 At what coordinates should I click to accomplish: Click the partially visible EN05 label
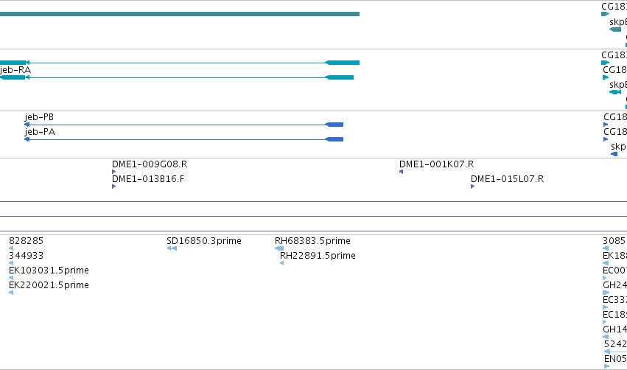615,359
